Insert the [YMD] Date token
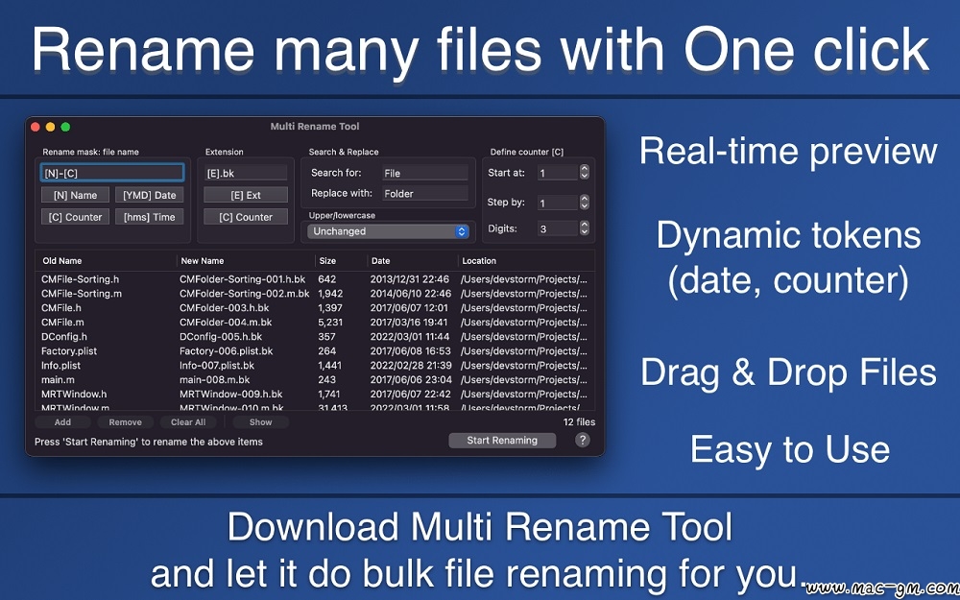Viewport: 960px width, 600px height. pos(150,195)
